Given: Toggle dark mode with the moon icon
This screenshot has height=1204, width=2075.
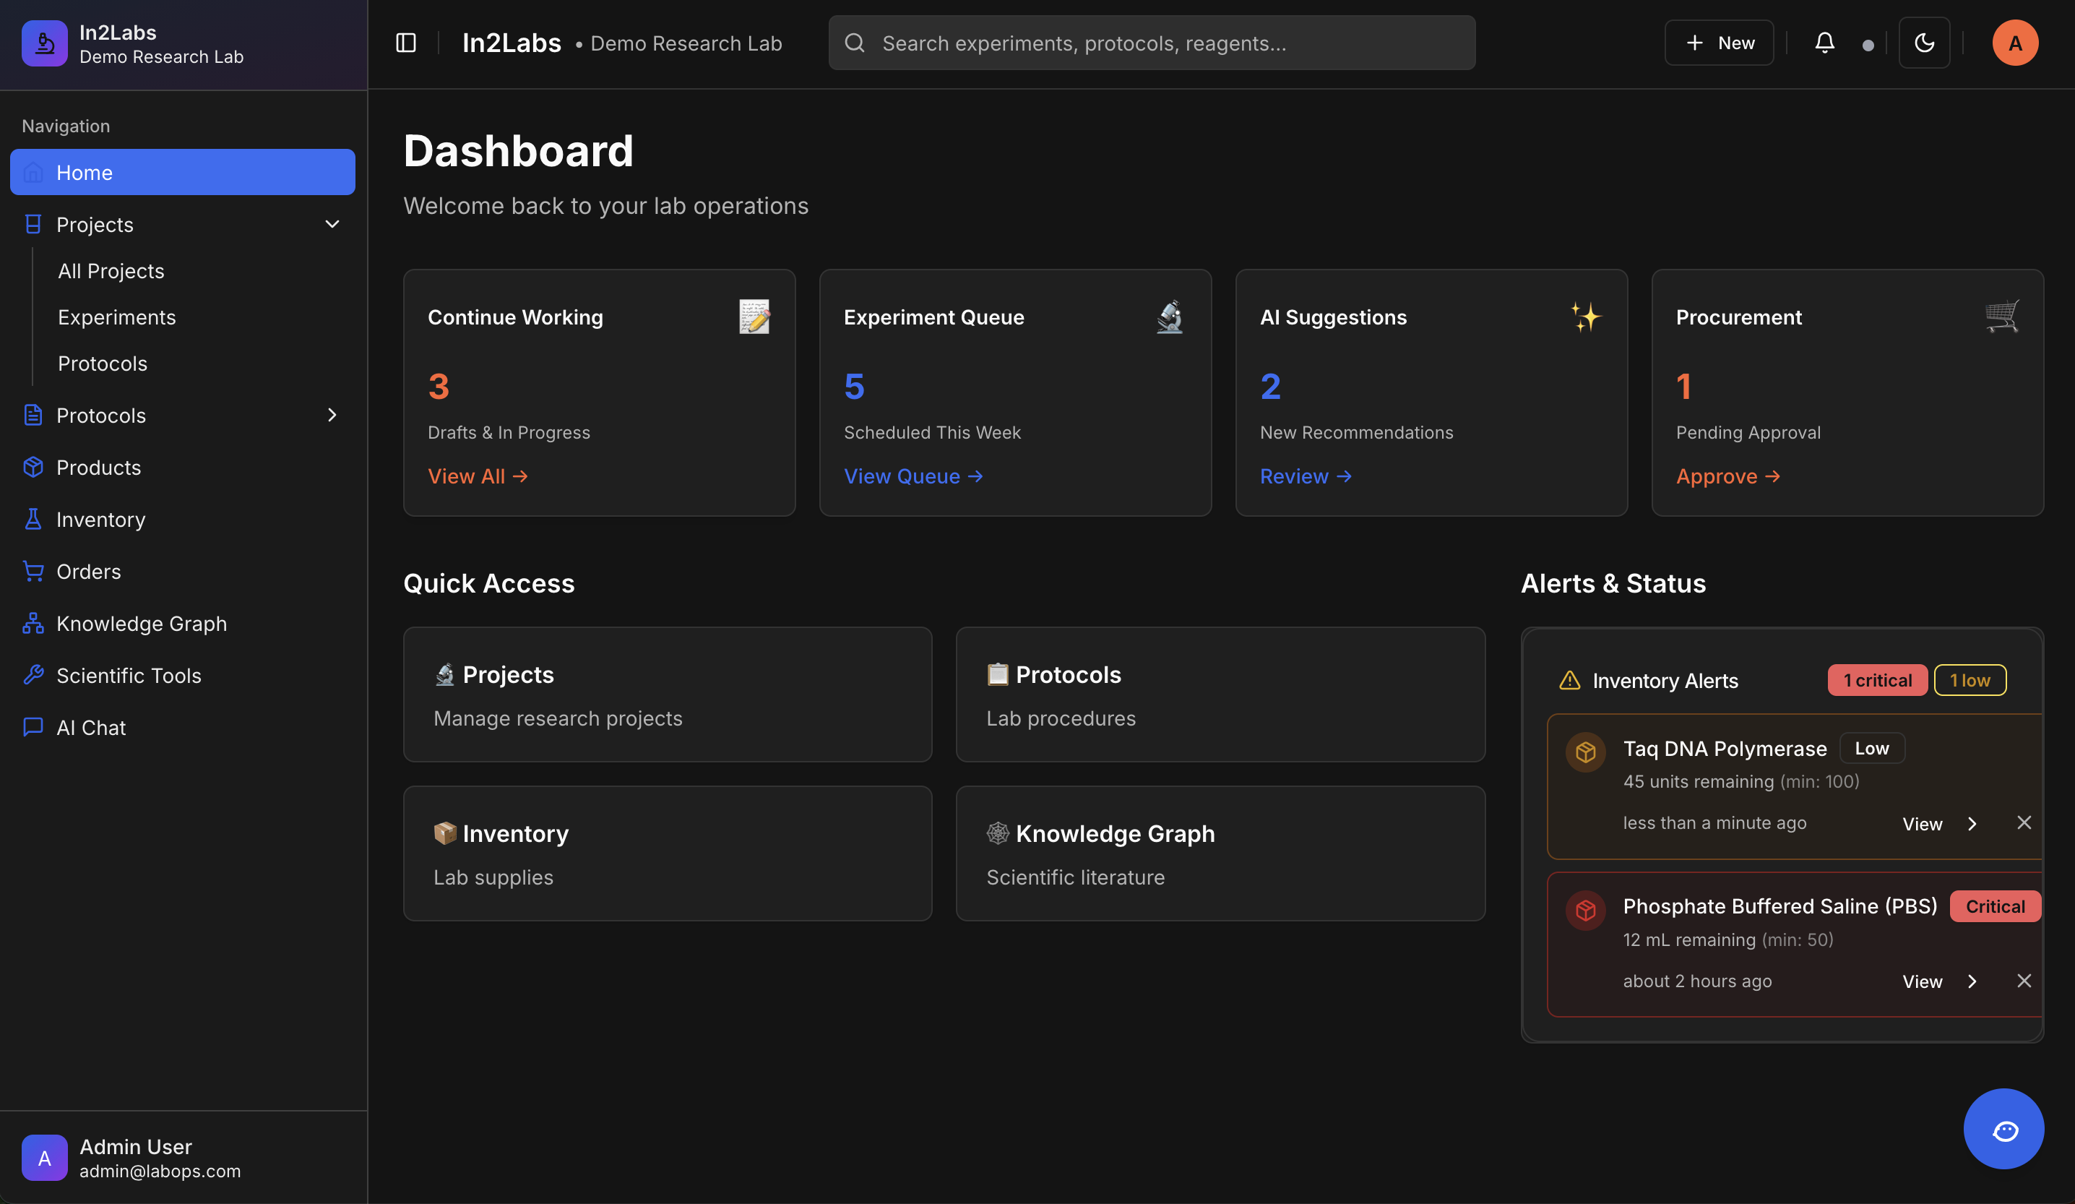Looking at the screenshot, I should pyautogui.click(x=1924, y=42).
